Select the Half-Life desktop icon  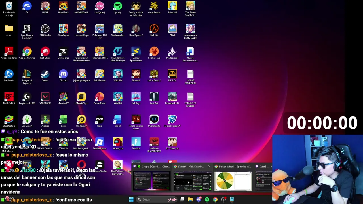pyautogui.click(x=154, y=30)
